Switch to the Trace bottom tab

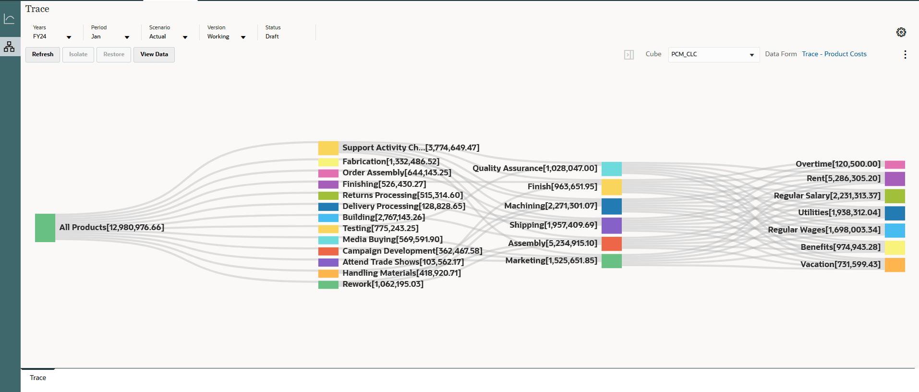pyautogui.click(x=38, y=378)
